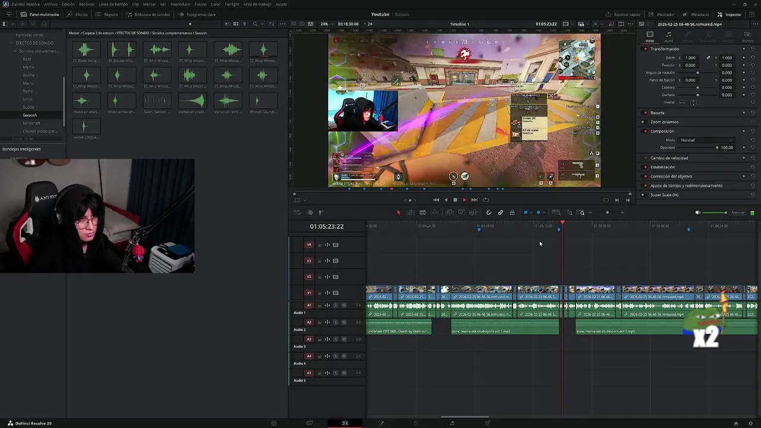Image resolution: width=761 pixels, height=428 pixels.
Task: Open the timeline view options icon
Action: click(297, 213)
